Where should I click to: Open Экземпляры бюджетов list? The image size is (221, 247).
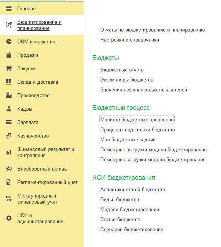pyautogui.click(x=127, y=80)
